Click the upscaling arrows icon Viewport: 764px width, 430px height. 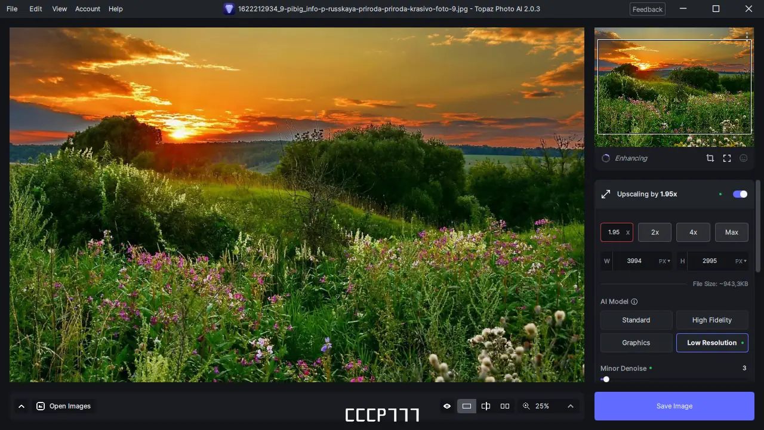point(605,193)
